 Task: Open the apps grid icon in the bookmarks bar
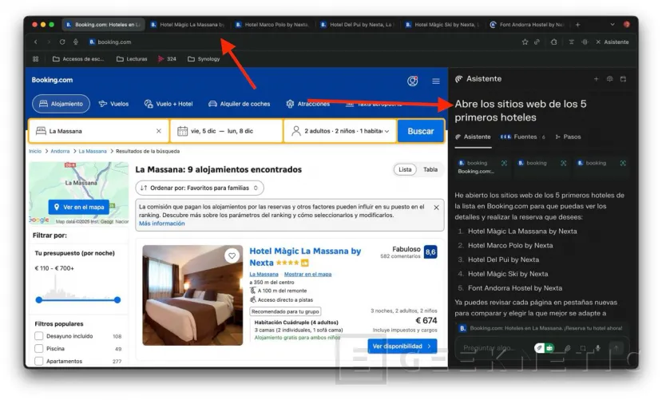(35, 58)
